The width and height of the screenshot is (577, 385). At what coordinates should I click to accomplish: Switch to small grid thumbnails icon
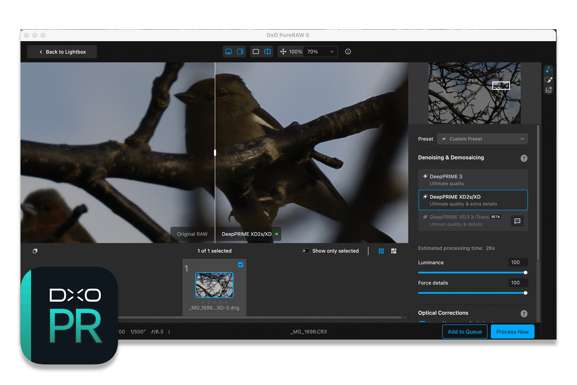click(381, 251)
